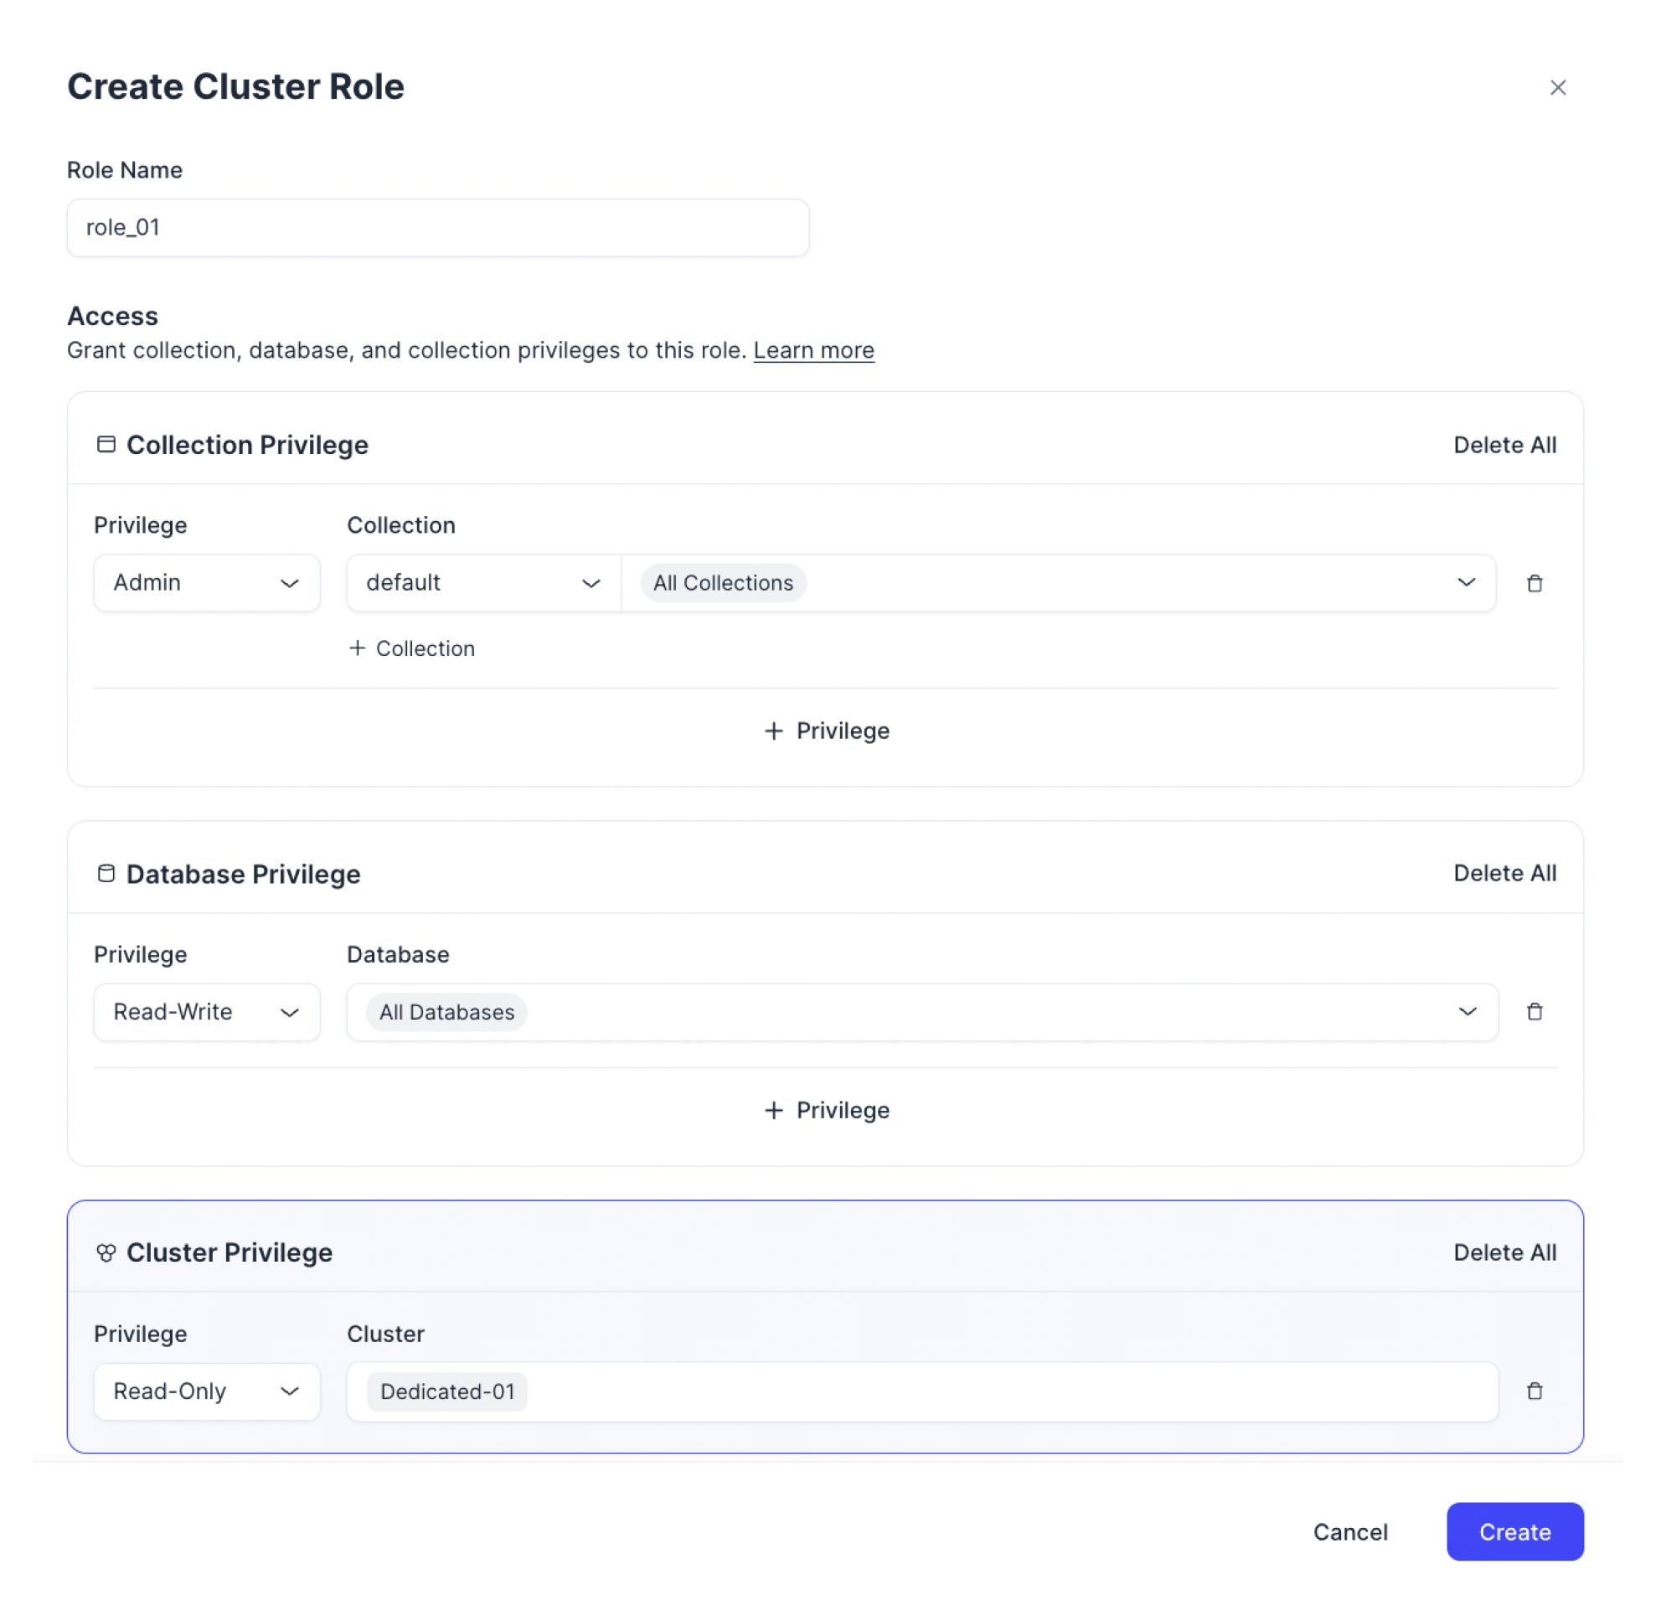Click the plus icon beside Collection
Image resolution: width=1656 pixels, height=1616 pixels.
pos(359,649)
